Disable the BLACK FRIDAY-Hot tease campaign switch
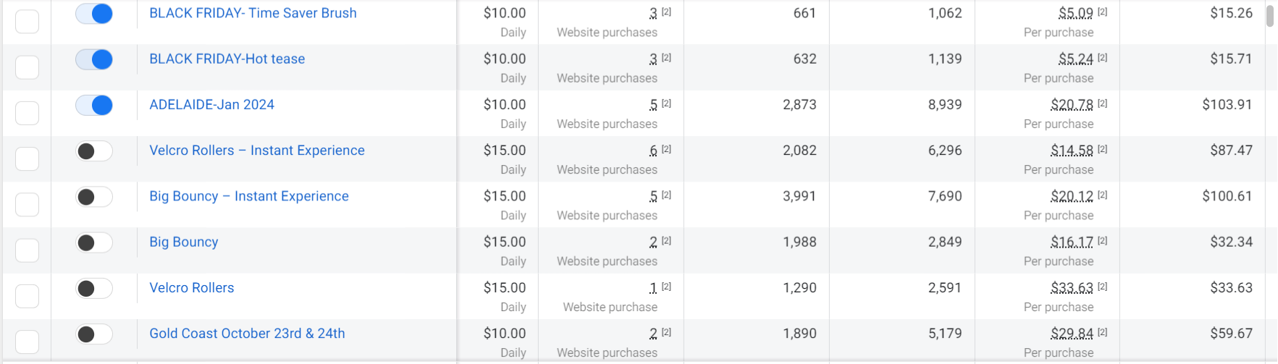 [94, 59]
